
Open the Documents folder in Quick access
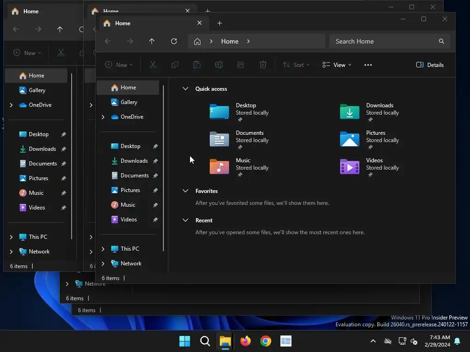click(x=219, y=139)
